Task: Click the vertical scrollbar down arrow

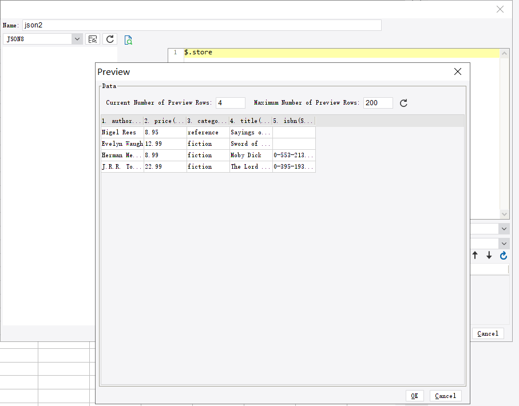Action: 504,213
